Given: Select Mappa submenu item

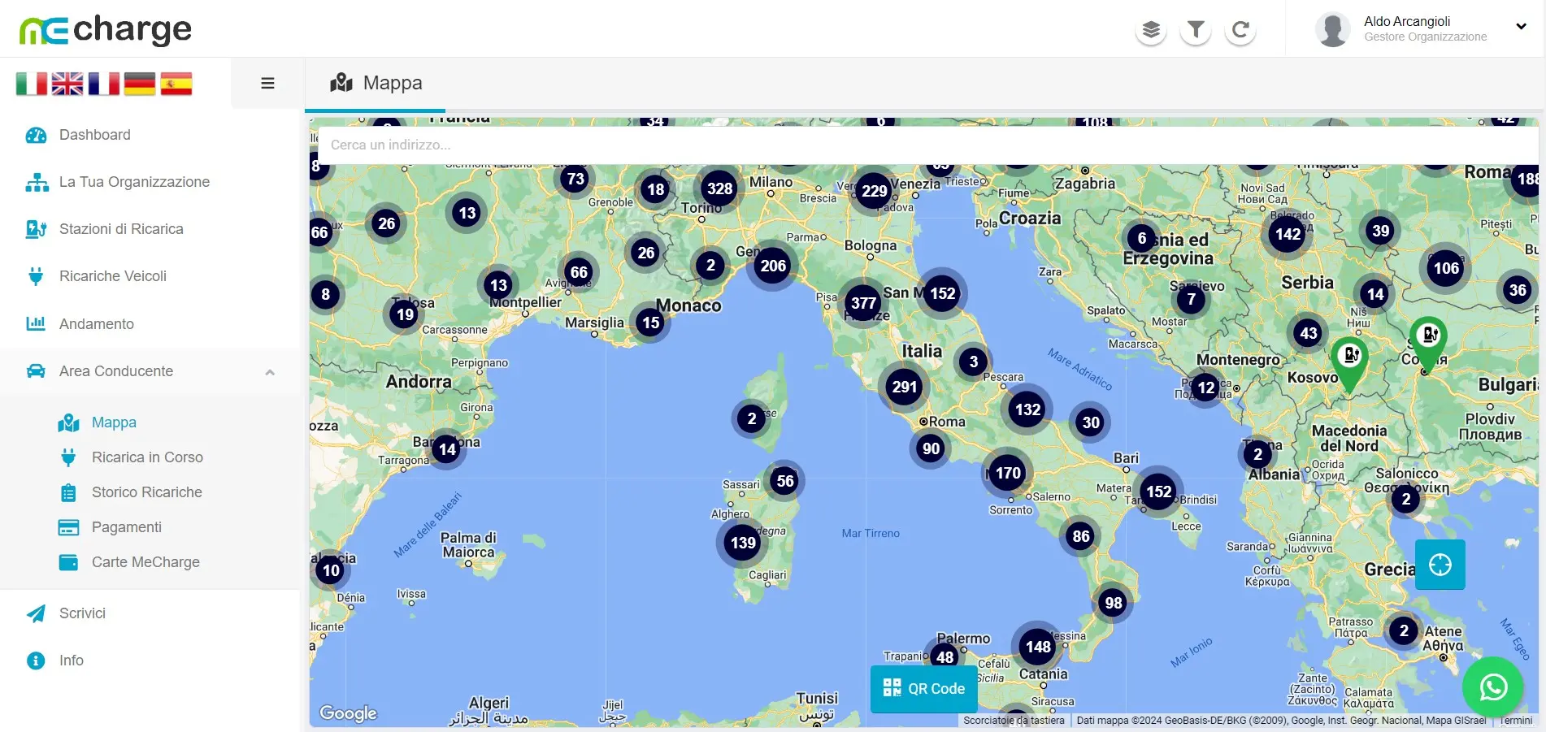Looking at the screenshot, I should [114, 422].
